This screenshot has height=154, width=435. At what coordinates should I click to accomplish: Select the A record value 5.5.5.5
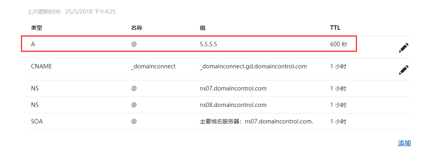pos(208,44)
